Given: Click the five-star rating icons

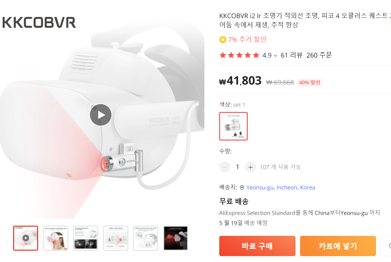Looking at the screenshot, I should [239, 55].
